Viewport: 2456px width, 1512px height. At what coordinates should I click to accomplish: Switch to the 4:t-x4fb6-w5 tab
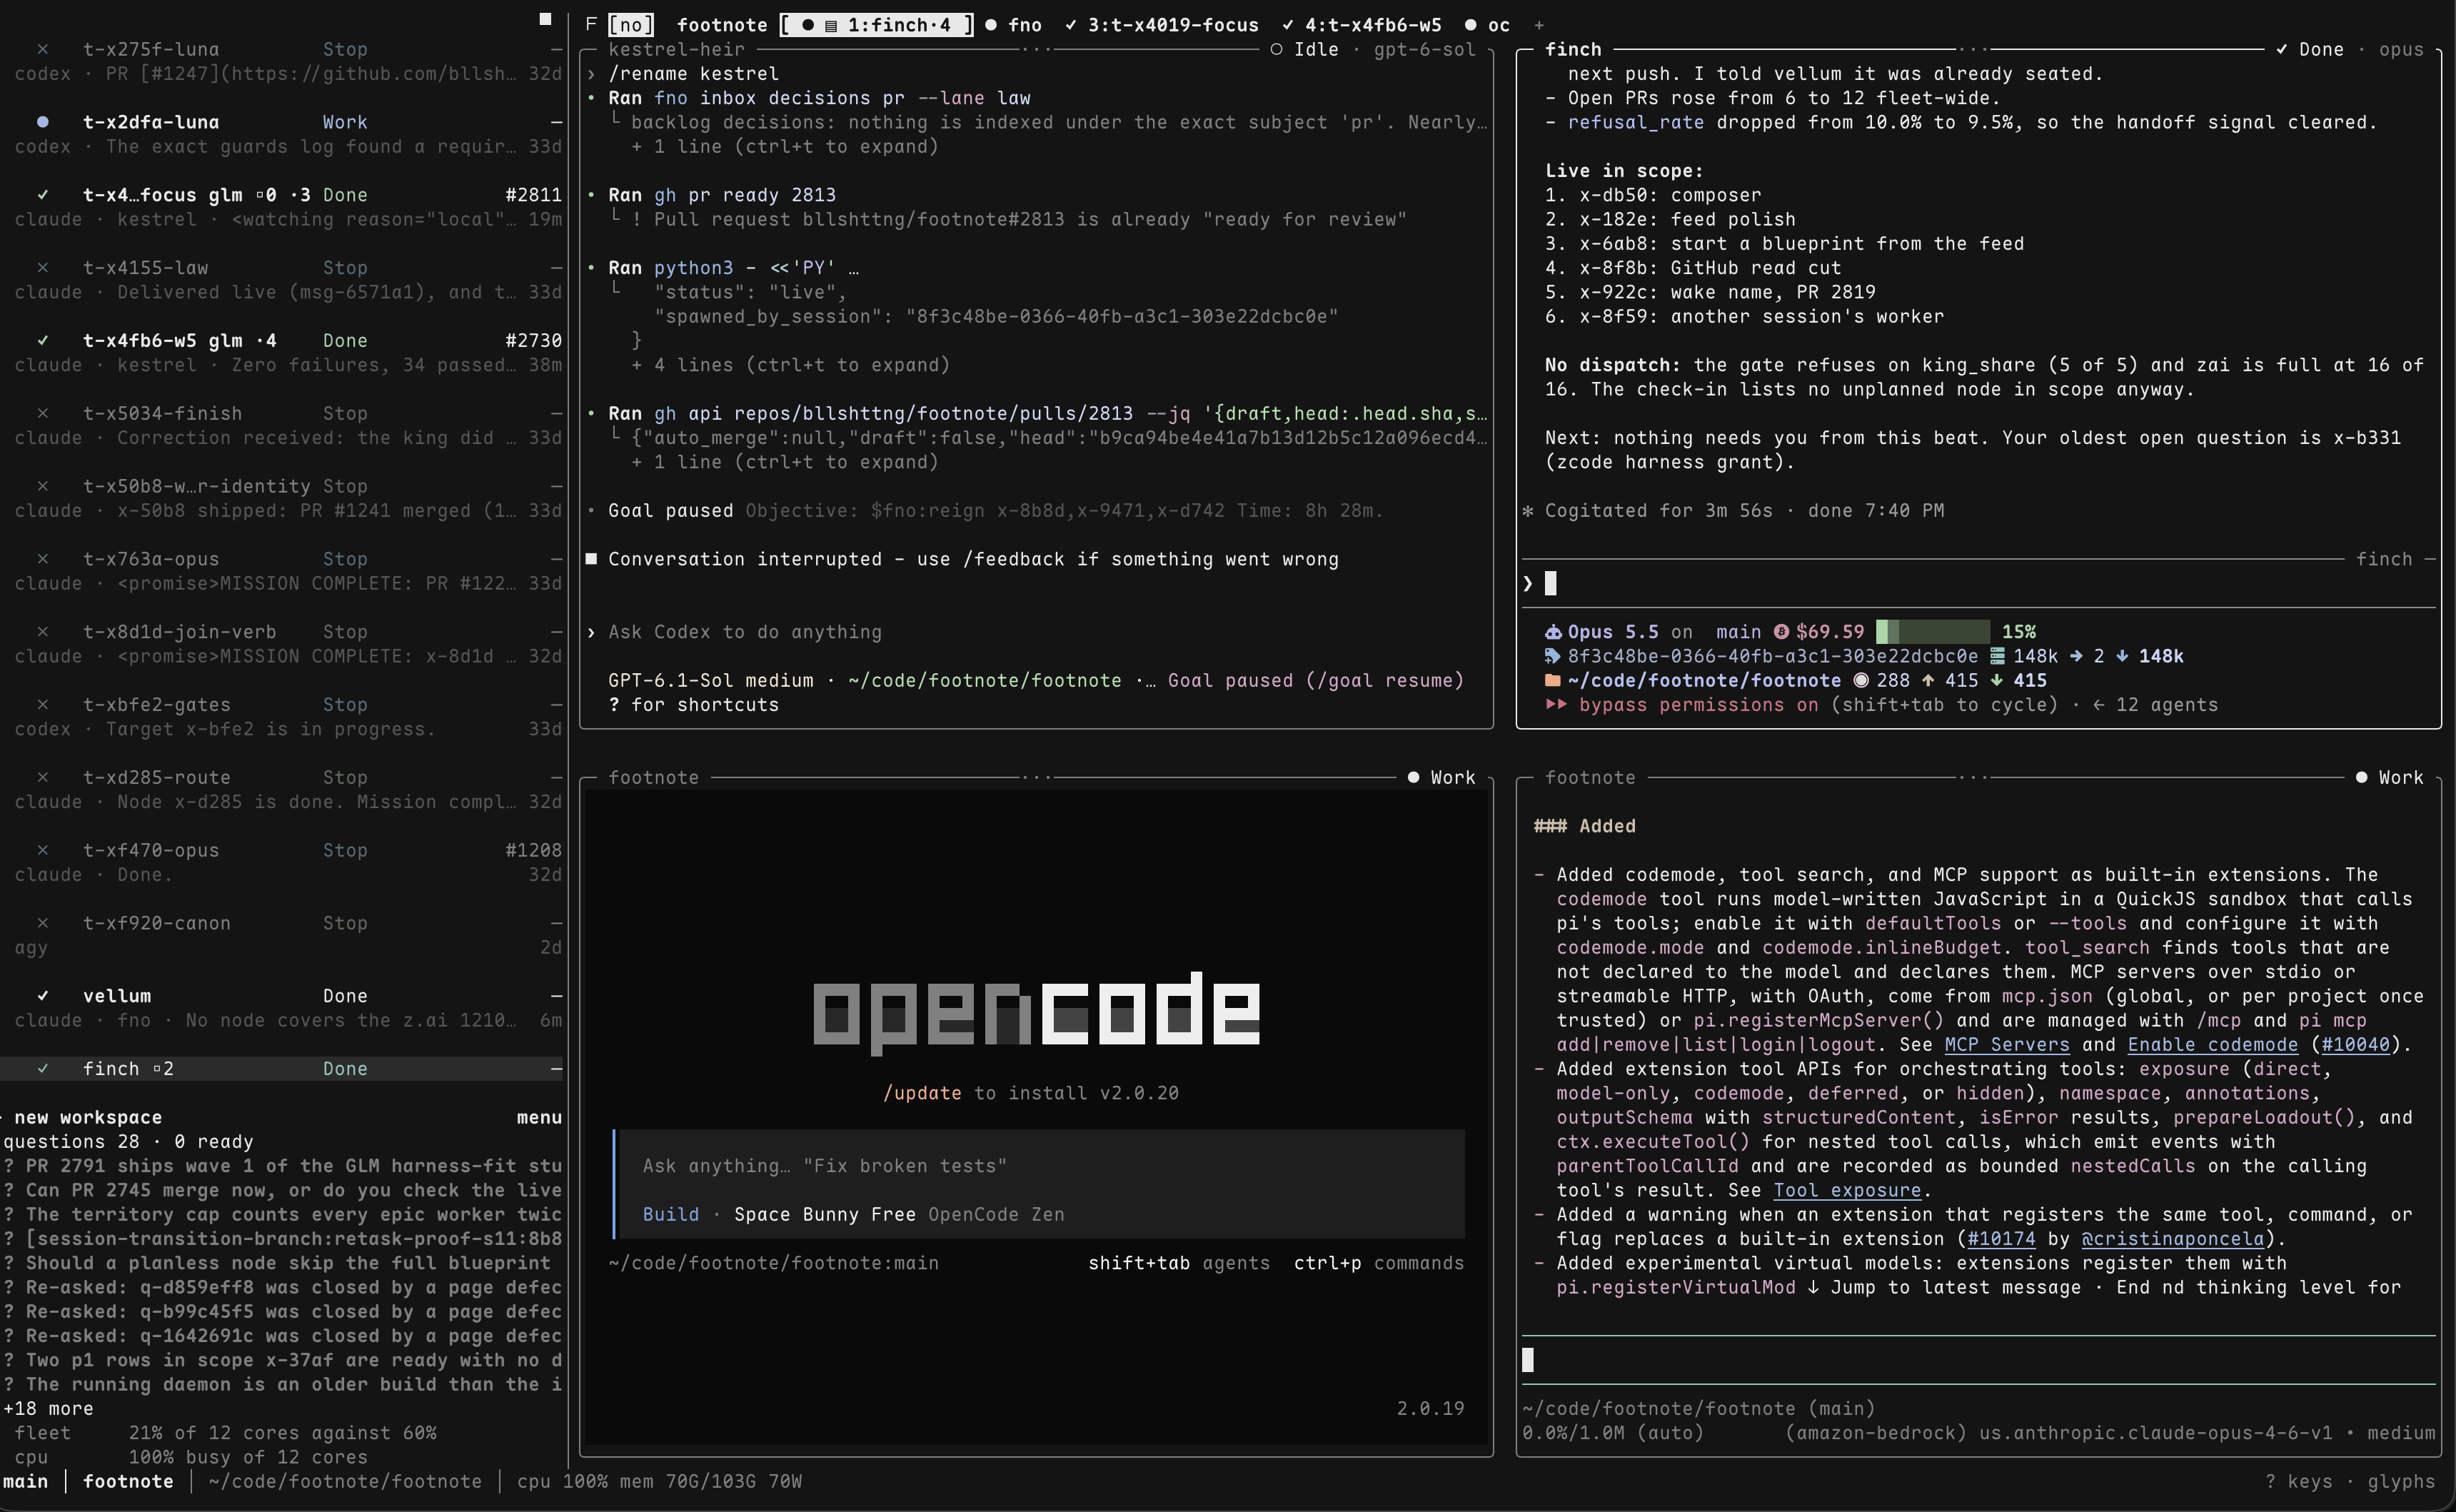1361,25
